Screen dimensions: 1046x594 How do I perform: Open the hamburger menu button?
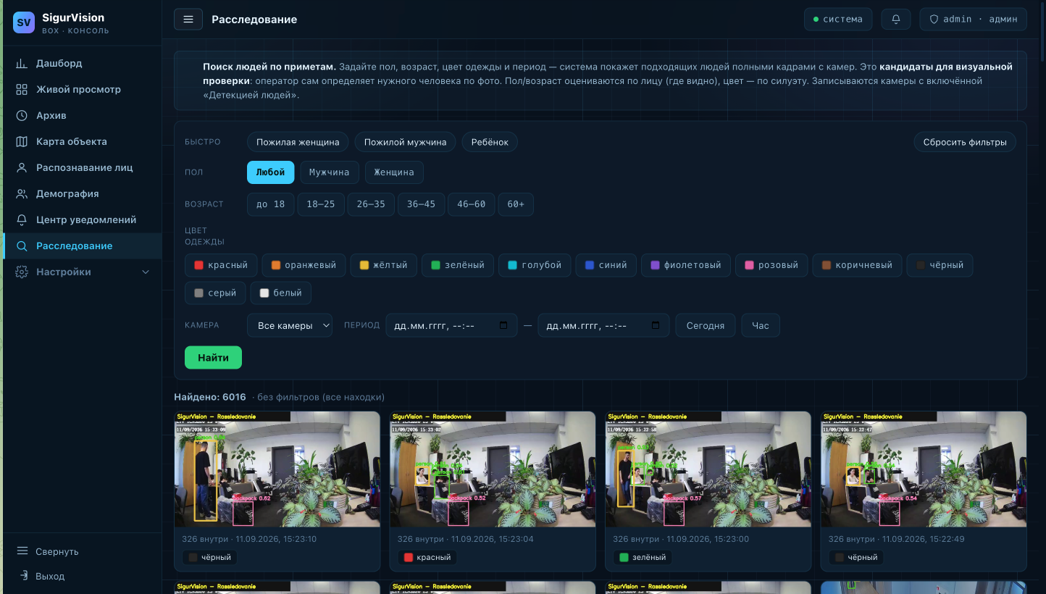point(188,20)
